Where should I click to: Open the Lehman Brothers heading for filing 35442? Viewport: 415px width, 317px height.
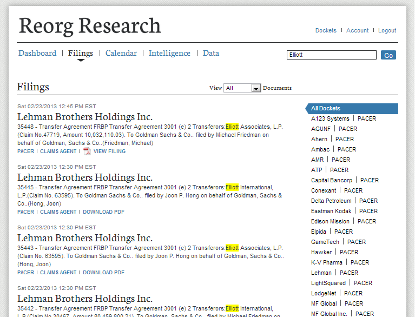tap(85, 299)
